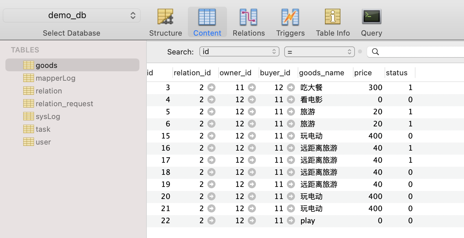Sort by the id column header

click(x=160, y=73)
